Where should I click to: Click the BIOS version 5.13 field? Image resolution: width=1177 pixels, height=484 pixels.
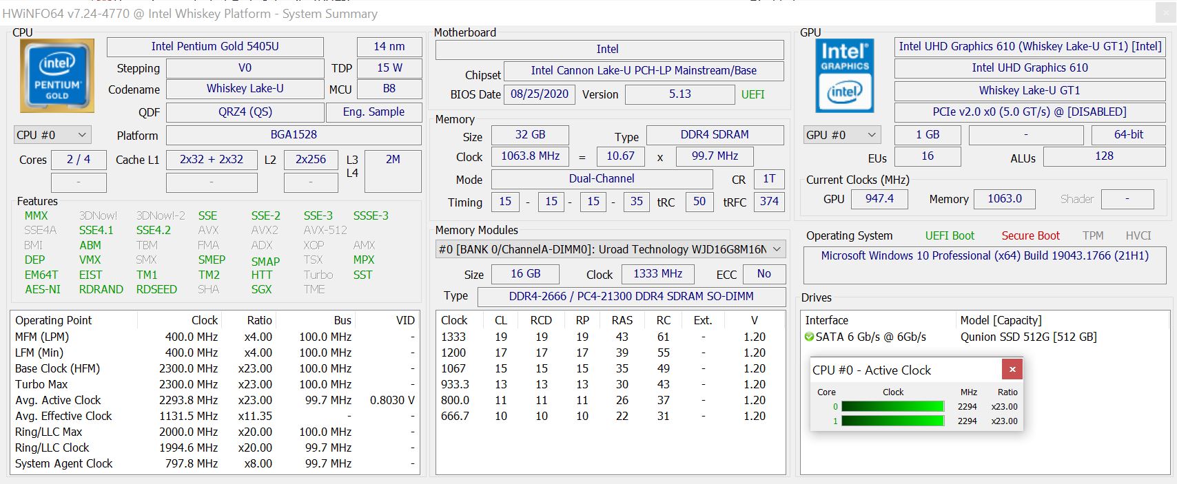pyautogui.click(x=679, y=94)
